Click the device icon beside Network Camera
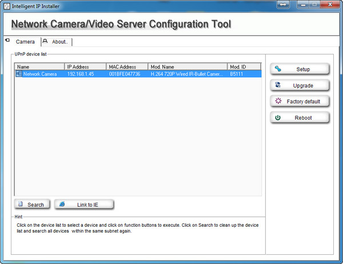Viewport: 343px width, 264px height. (x=19, y=74)
